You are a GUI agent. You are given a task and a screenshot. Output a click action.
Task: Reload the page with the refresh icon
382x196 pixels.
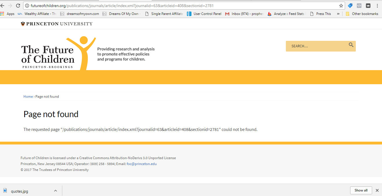coord(18,6)
